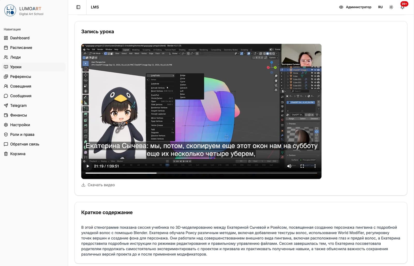Mute the video with the speaker icon
Image resolution: width=414 pixels, height=266 pixels.
click(x=289, y=166)
